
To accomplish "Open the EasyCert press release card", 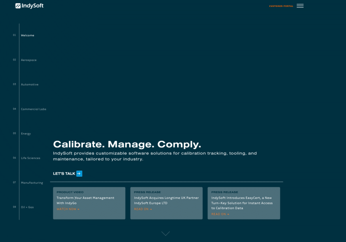I will coord(244,203).
